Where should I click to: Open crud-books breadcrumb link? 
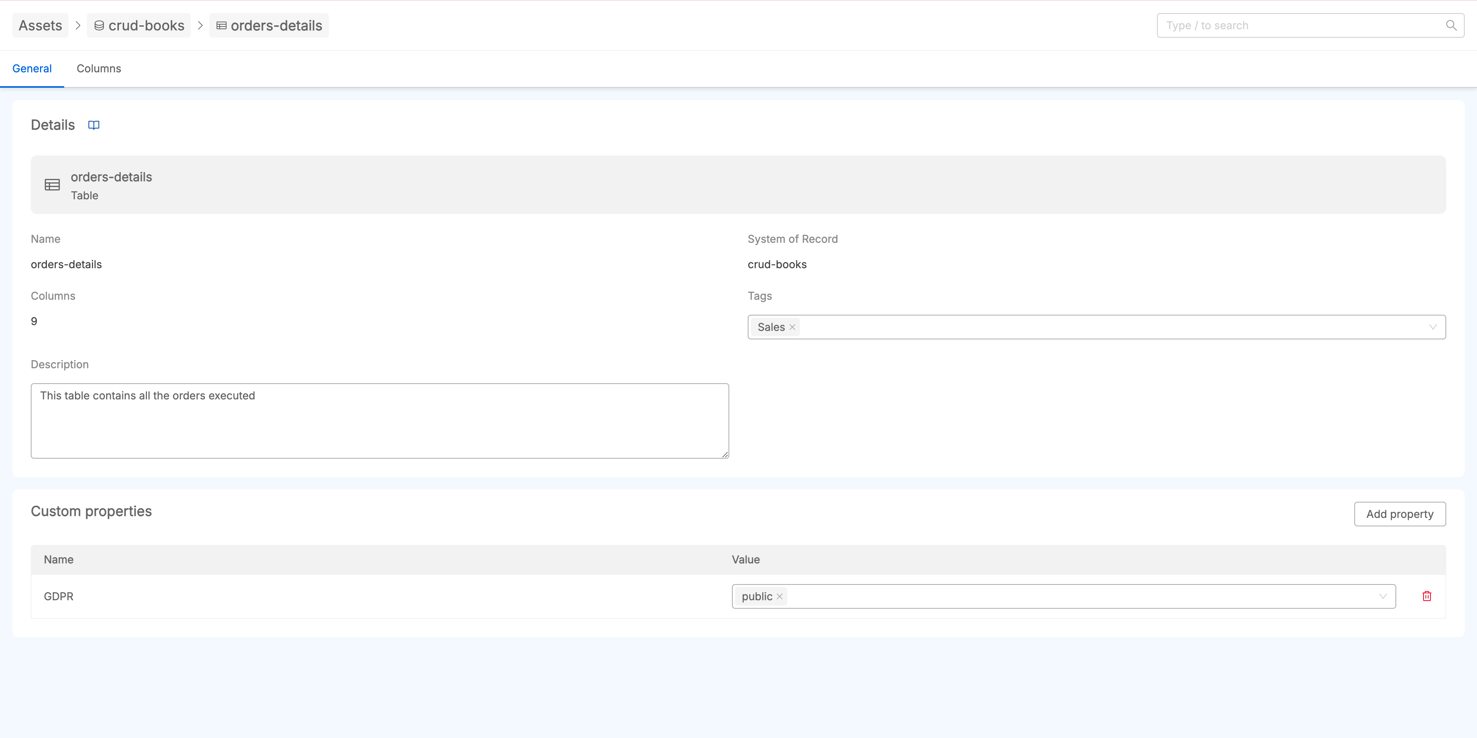click(x=139, y=25)
